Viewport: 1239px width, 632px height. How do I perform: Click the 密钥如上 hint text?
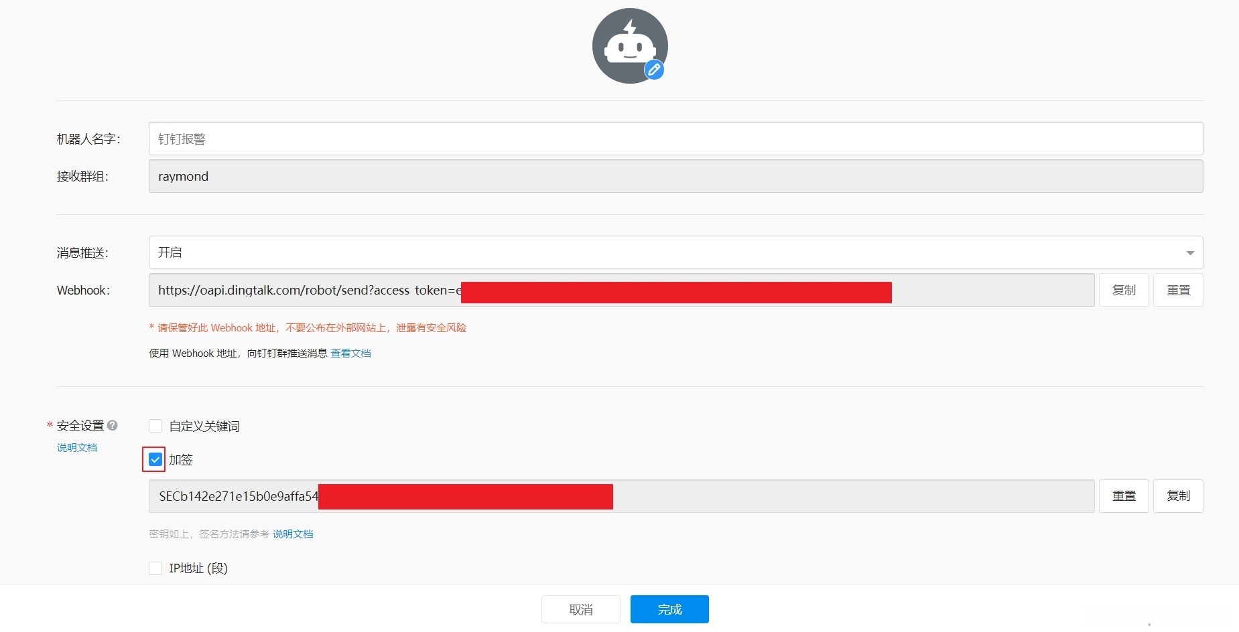point(209,534)
